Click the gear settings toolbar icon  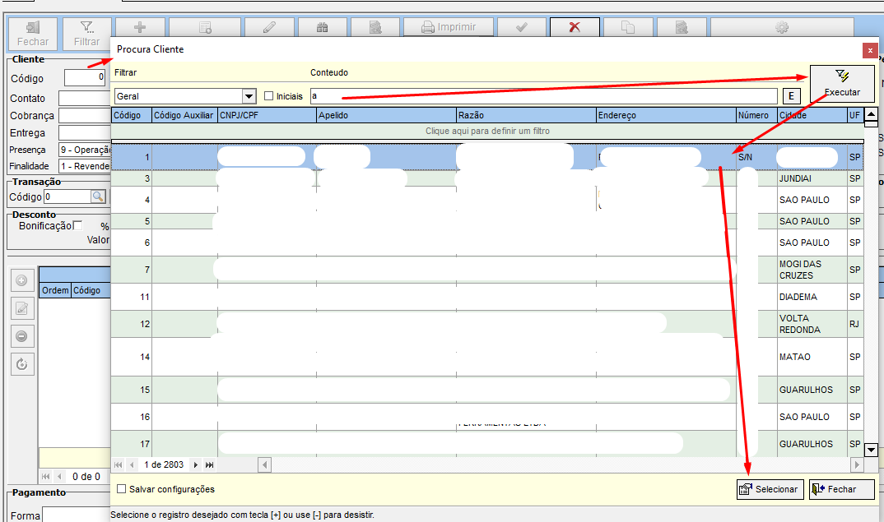781,27
